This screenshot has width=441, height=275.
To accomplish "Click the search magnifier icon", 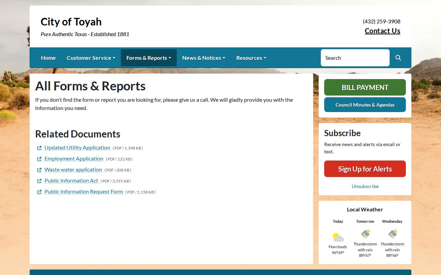I will pos(398,58).
